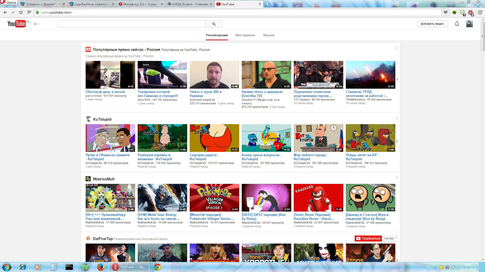
Task: Open the user account avatar
Action: [469, 24]
